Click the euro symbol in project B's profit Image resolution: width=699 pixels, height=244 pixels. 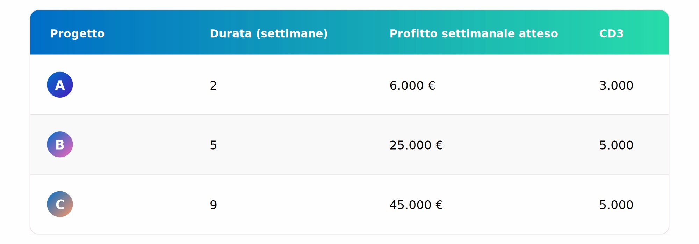(x=439, y=145)
